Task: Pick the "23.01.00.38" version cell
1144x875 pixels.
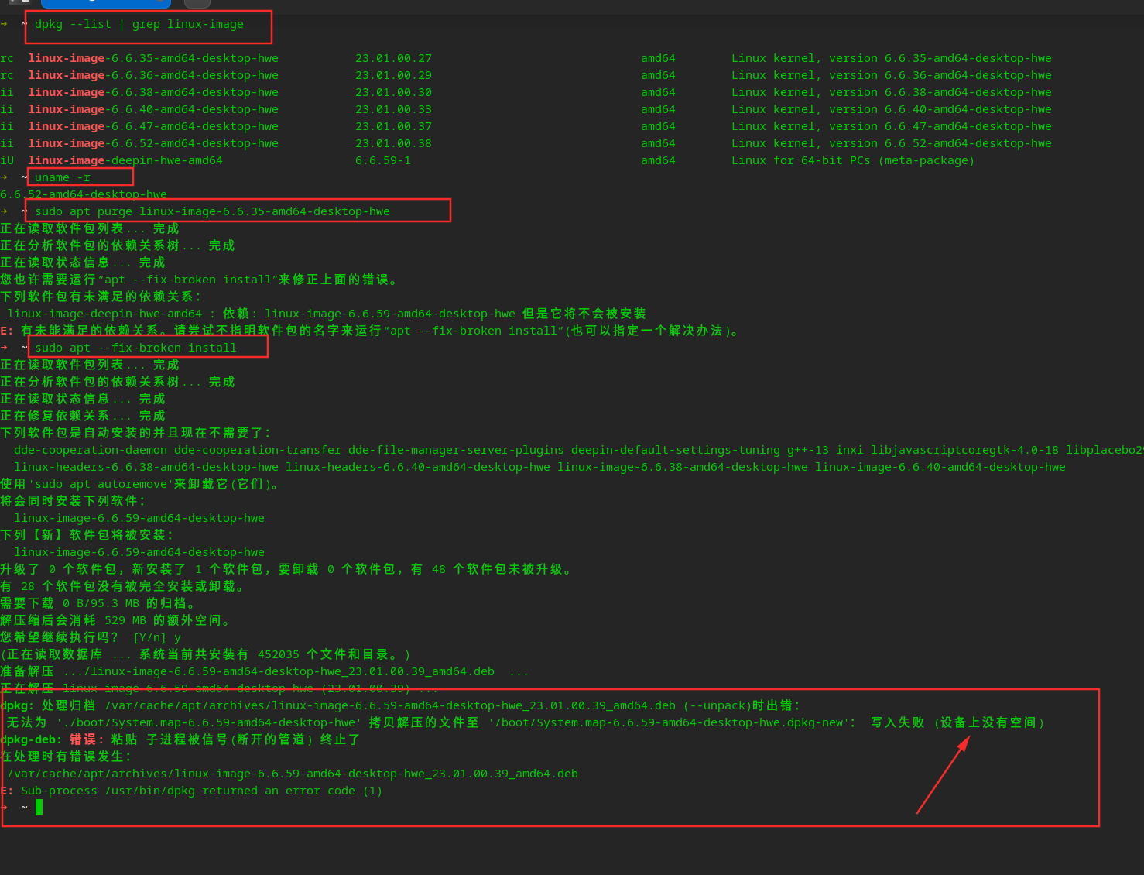Action: pyautogui.click(x=393, y=143)
